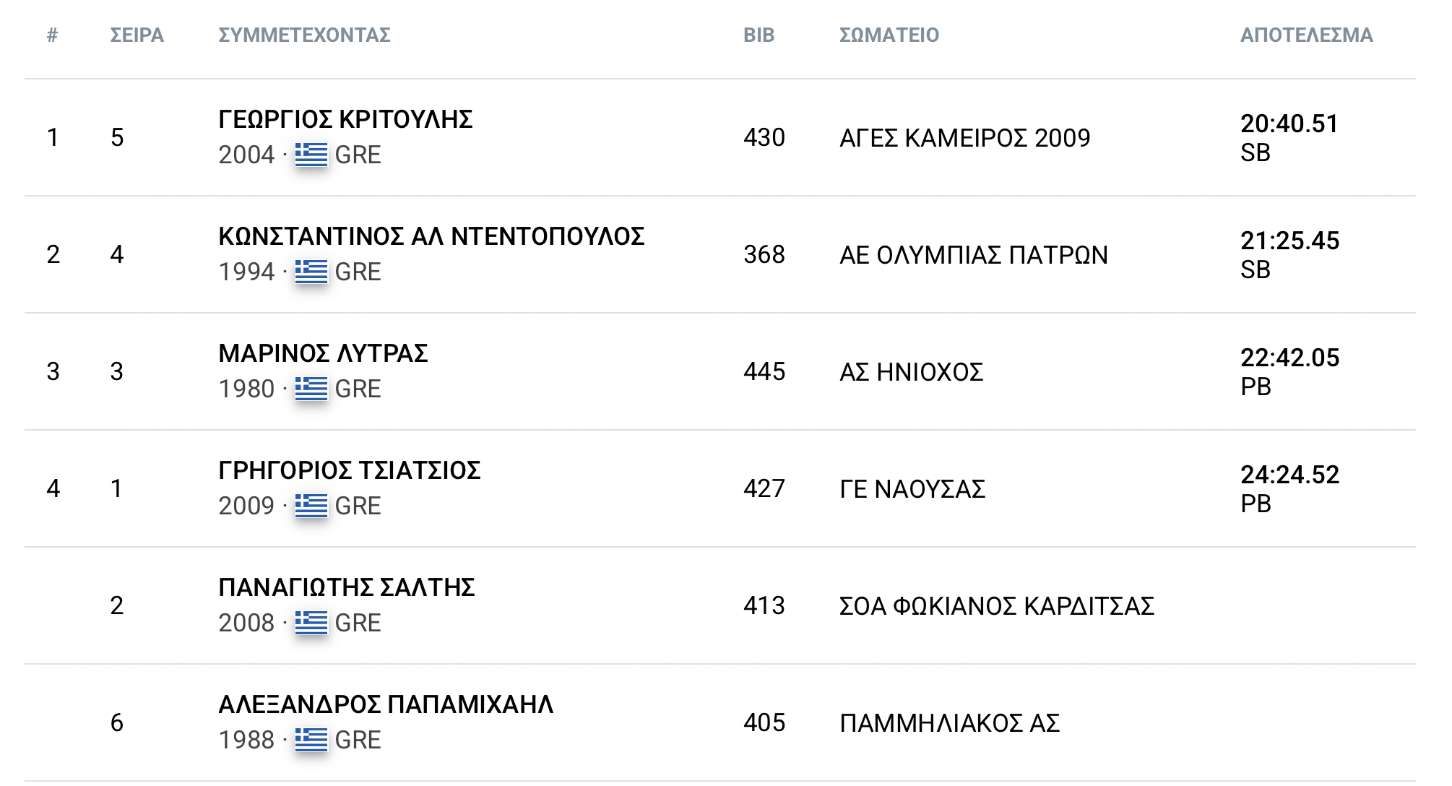Open club ΣΟΑ ΦΩΚΙΑΝΟΣ ΚΑΡΔΙΤΣΑΣ
This screenshot has height=786, width=1452.
click(997, 605)
